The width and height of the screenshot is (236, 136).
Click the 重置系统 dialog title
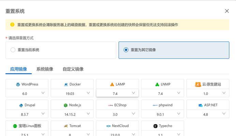15,11
